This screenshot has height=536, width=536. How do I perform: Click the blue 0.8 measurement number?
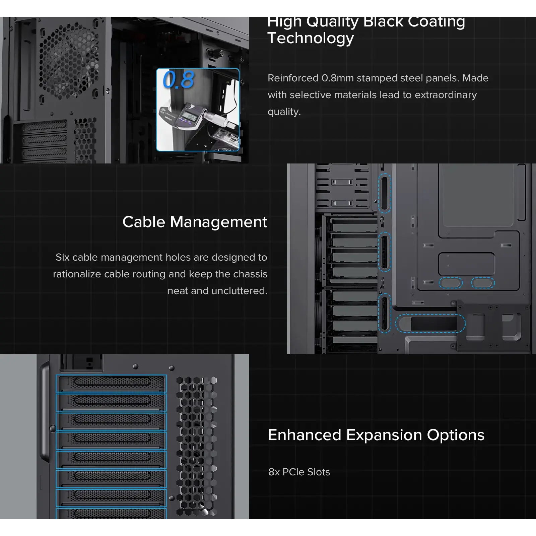(x=178, y=80)
